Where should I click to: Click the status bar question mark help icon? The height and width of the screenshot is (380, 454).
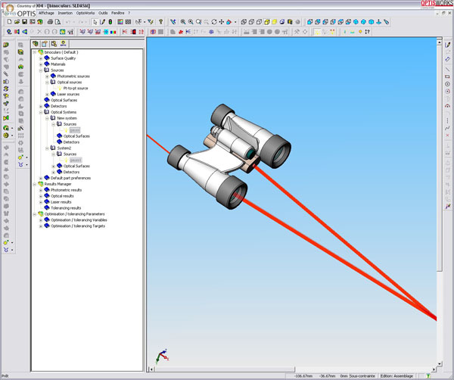click(x=428, y=376)
